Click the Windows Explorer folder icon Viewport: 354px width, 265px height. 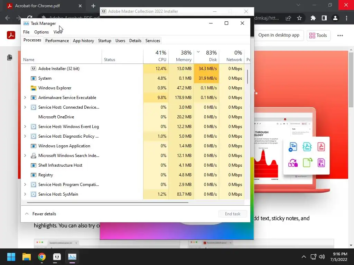tap(34, 88)
